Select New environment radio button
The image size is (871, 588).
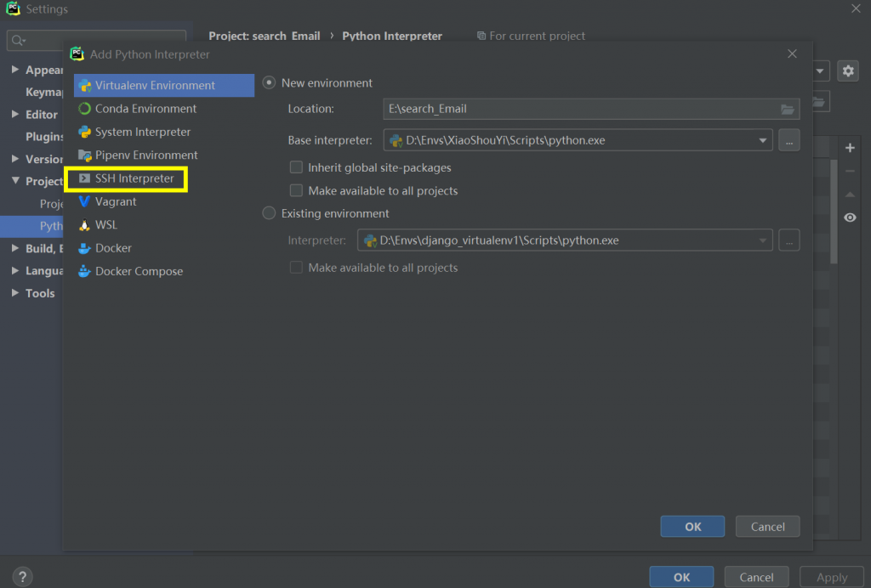click(269, 82)
